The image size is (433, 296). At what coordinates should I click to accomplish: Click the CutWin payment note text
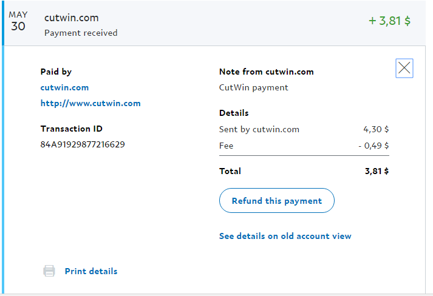(253, 87)
